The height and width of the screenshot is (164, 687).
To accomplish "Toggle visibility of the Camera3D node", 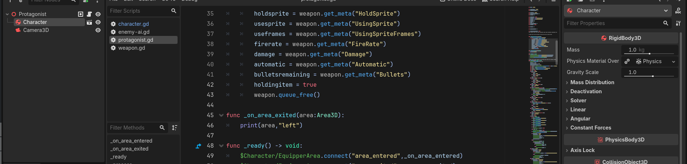I will (x=98, y=30).
